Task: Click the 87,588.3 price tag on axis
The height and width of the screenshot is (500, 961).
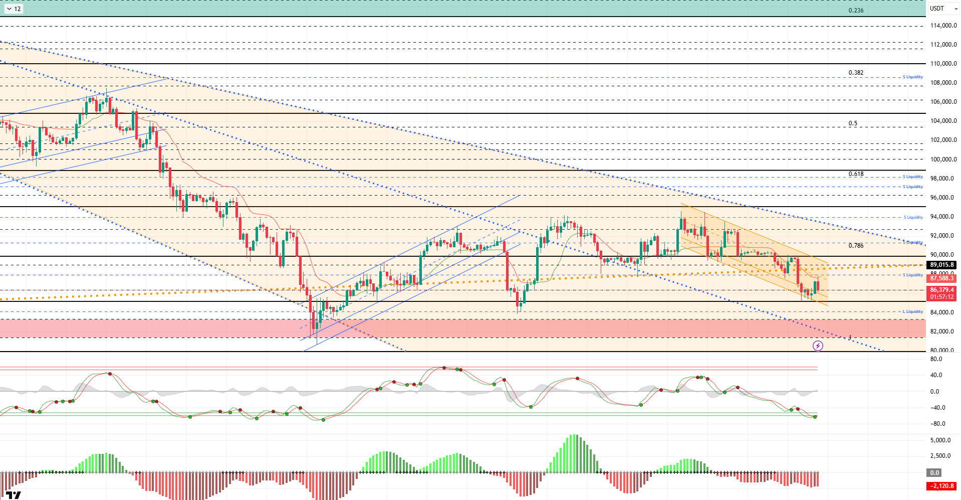Action: coord(941,278)
